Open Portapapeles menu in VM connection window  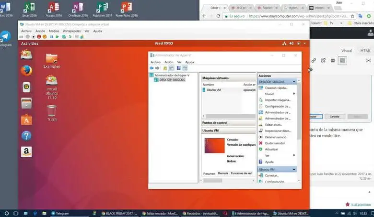point(72,31)
